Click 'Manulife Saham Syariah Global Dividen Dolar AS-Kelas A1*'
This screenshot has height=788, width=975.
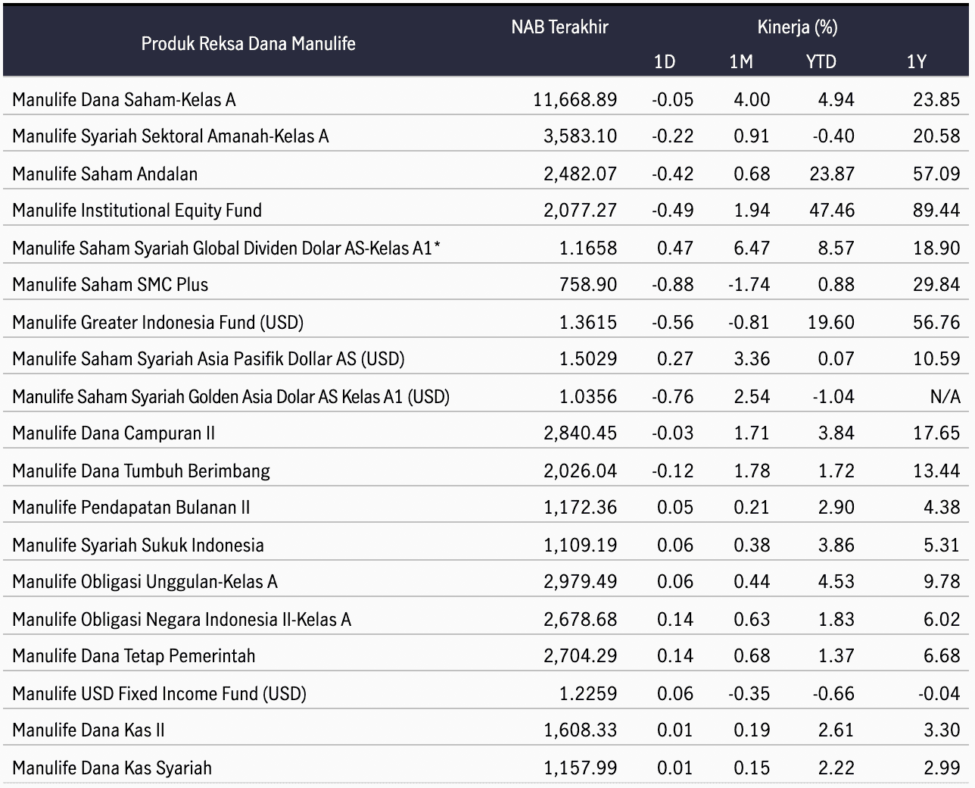[226, 248]
